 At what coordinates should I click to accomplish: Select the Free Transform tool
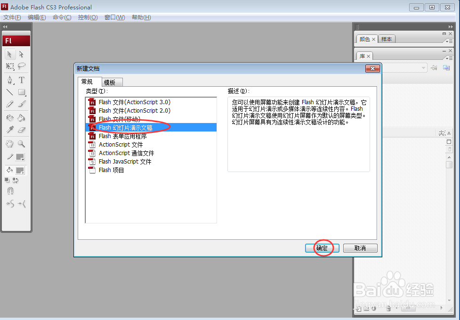pyautogui.click(x=10, y=66)
